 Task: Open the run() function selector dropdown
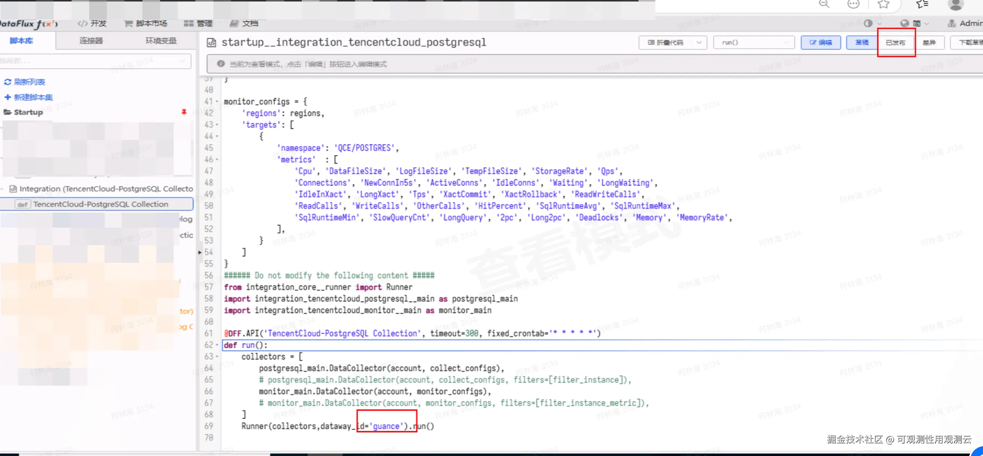(753, 42)
